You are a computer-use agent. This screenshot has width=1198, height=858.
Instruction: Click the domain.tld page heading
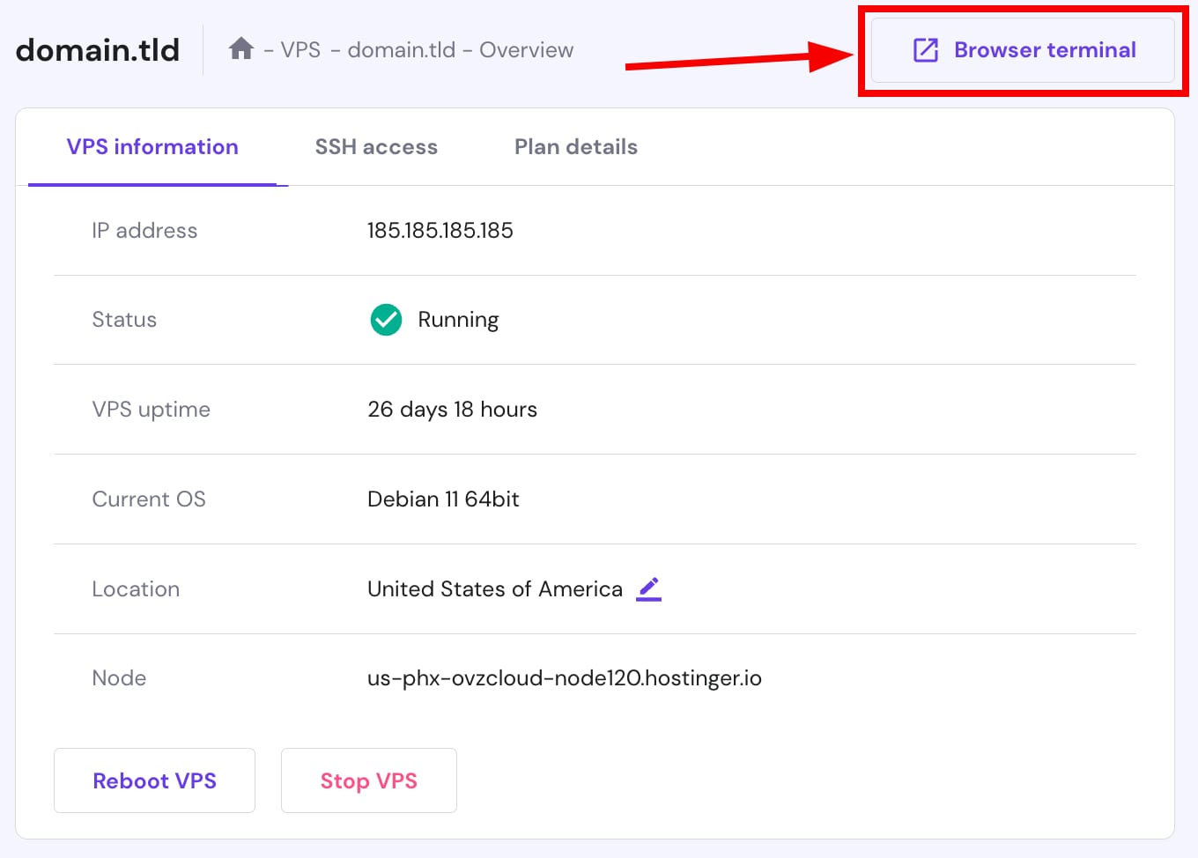point(97,50)
